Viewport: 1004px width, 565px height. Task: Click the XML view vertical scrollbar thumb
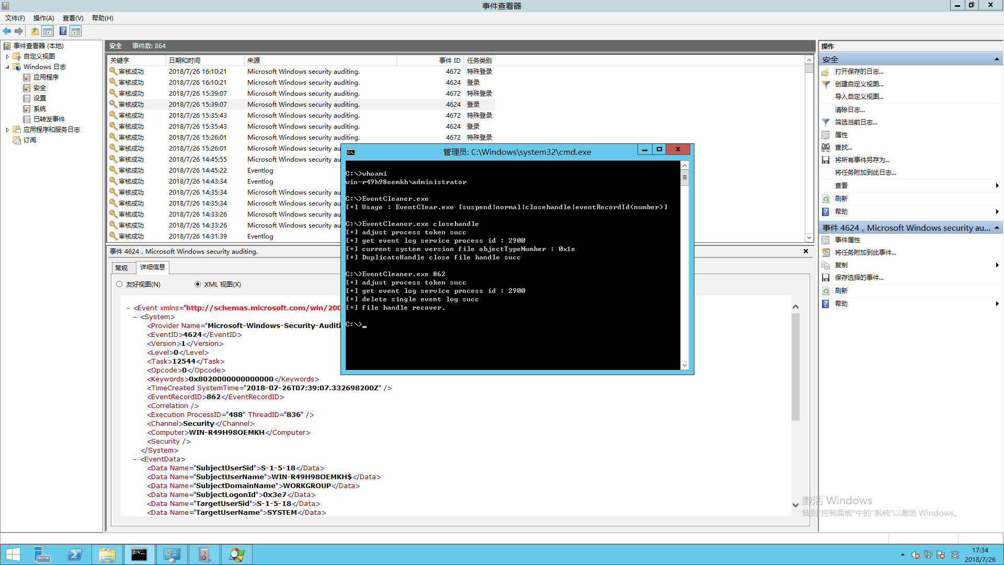point(795,366)
